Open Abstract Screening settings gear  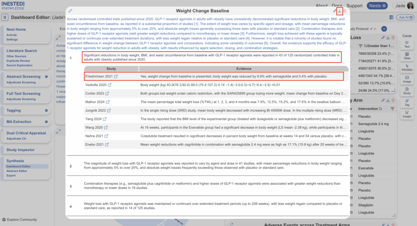[46, 77]
